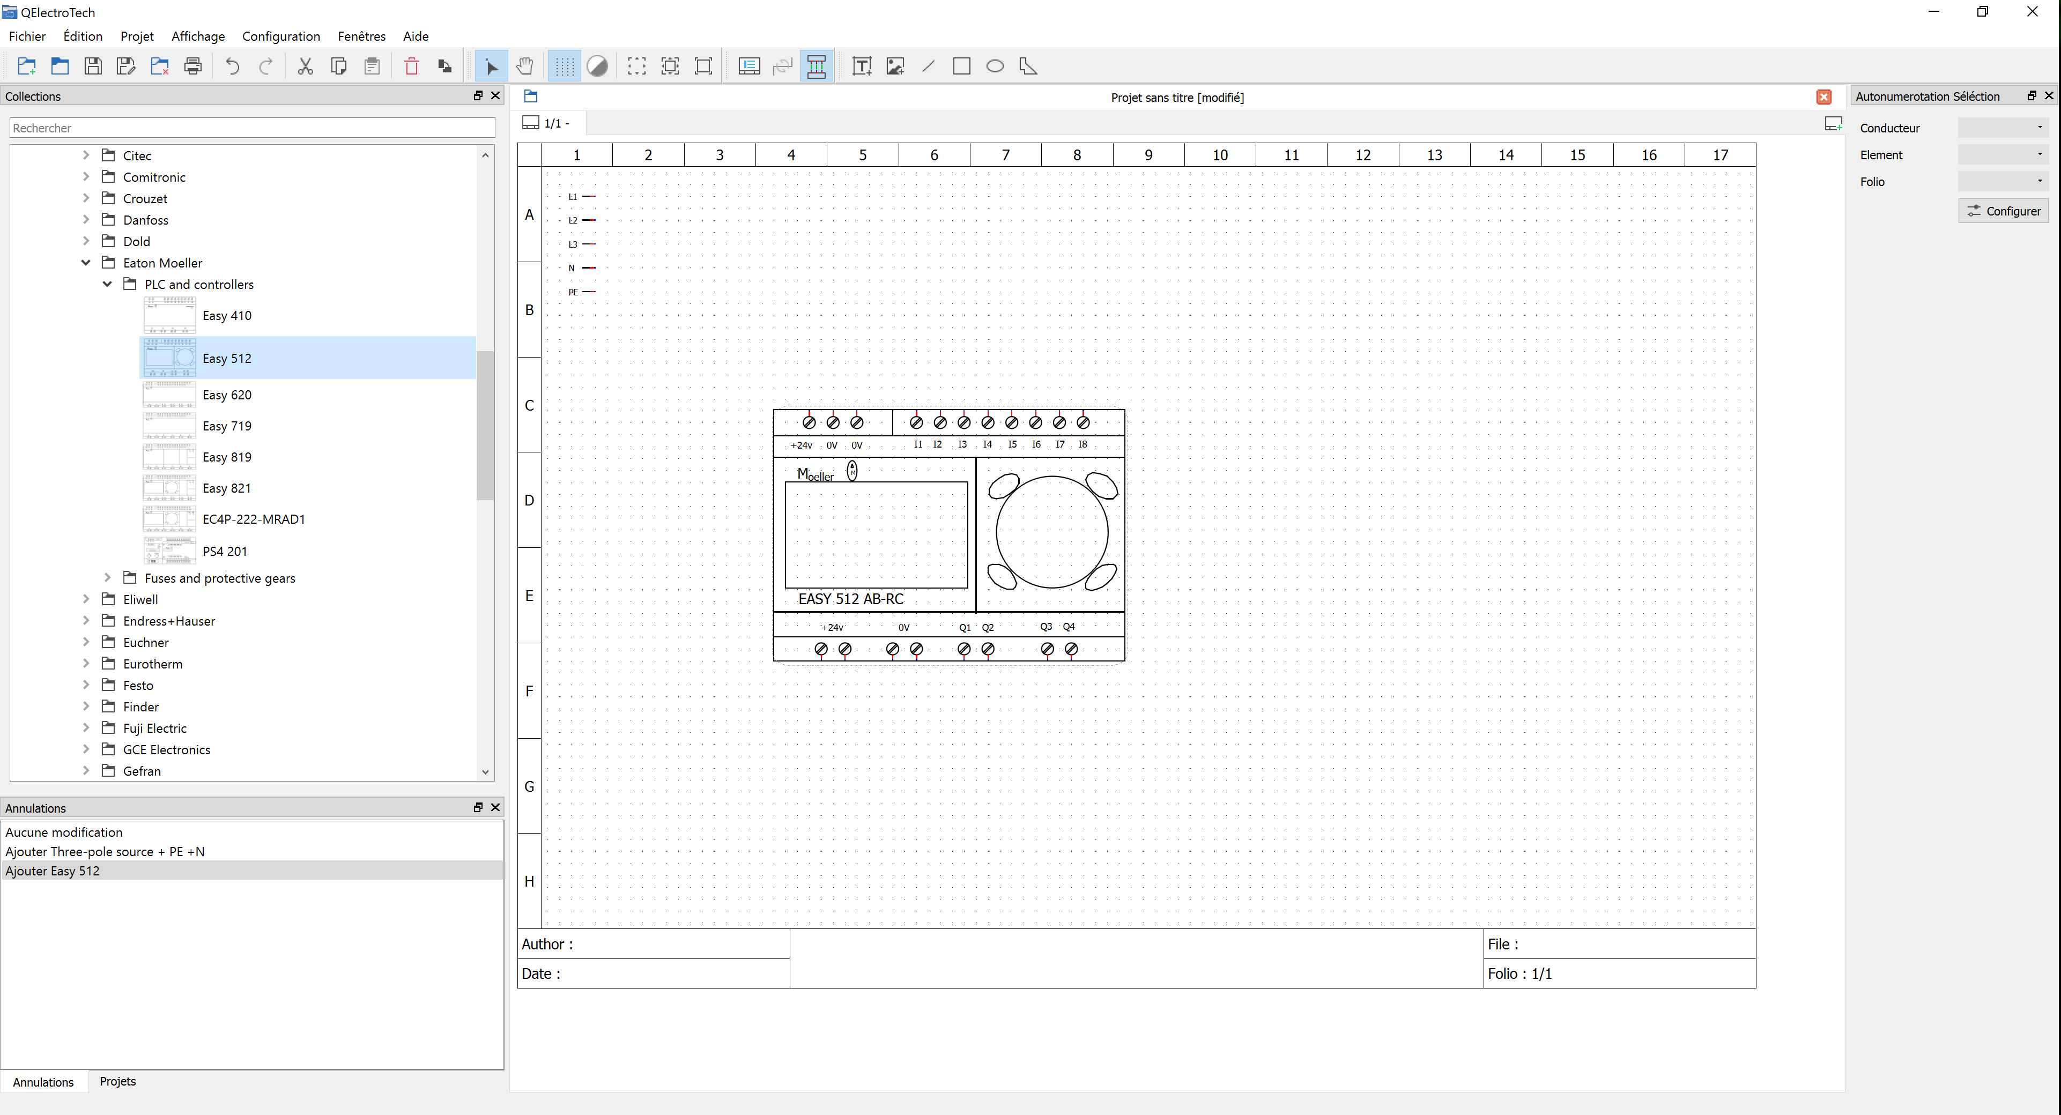This screenshot has height=1115, width=2061.
Task: Click the Configurer button
Action: (2004, 211)
